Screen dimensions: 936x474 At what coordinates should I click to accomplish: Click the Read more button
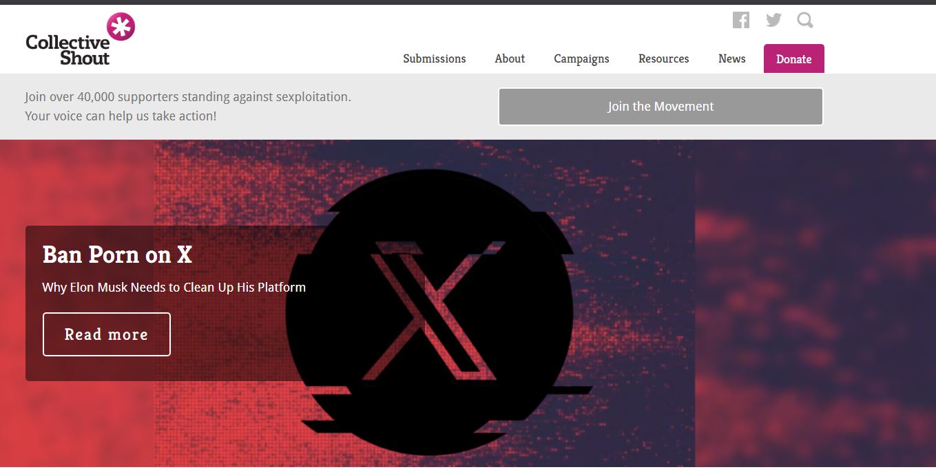(107, 334)
